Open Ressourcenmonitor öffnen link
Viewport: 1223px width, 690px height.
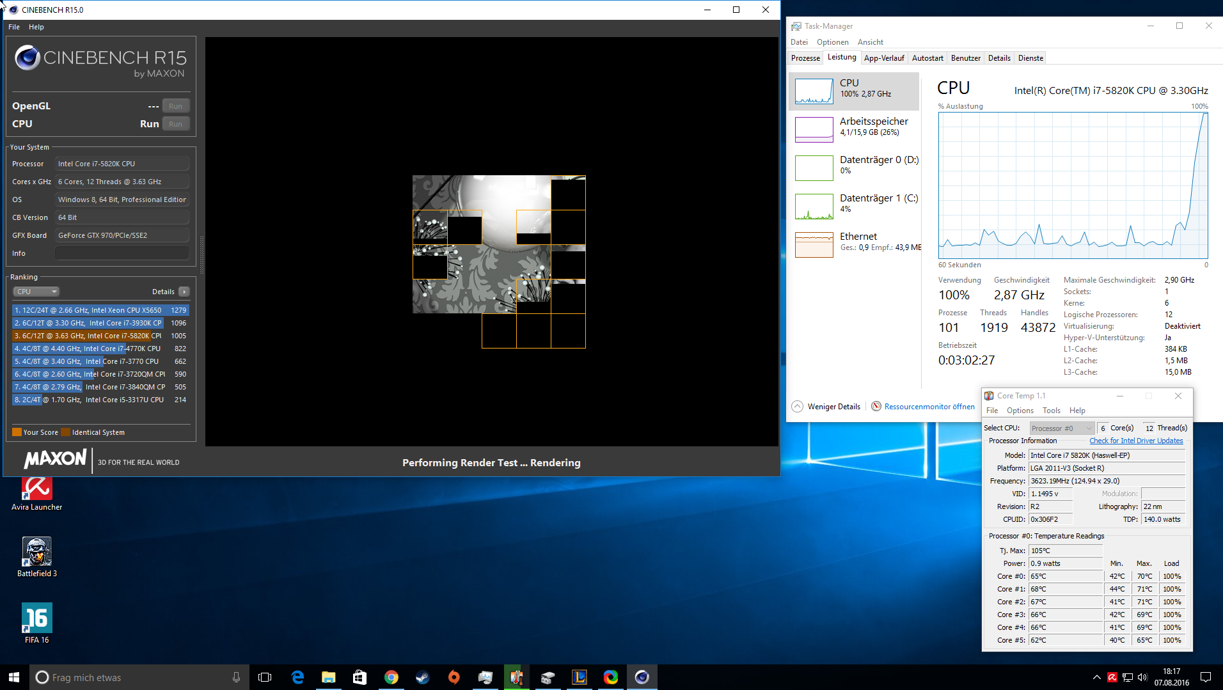[x=923, y=407]
